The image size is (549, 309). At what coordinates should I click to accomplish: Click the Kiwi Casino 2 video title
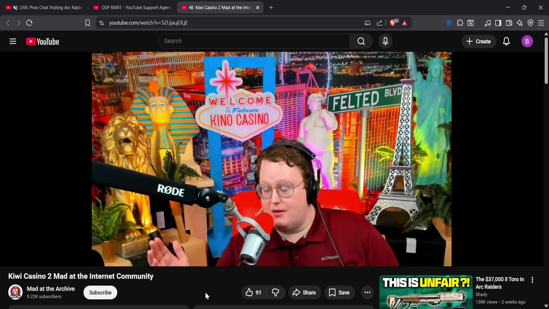pyautogui.click(x=81, y=276)
